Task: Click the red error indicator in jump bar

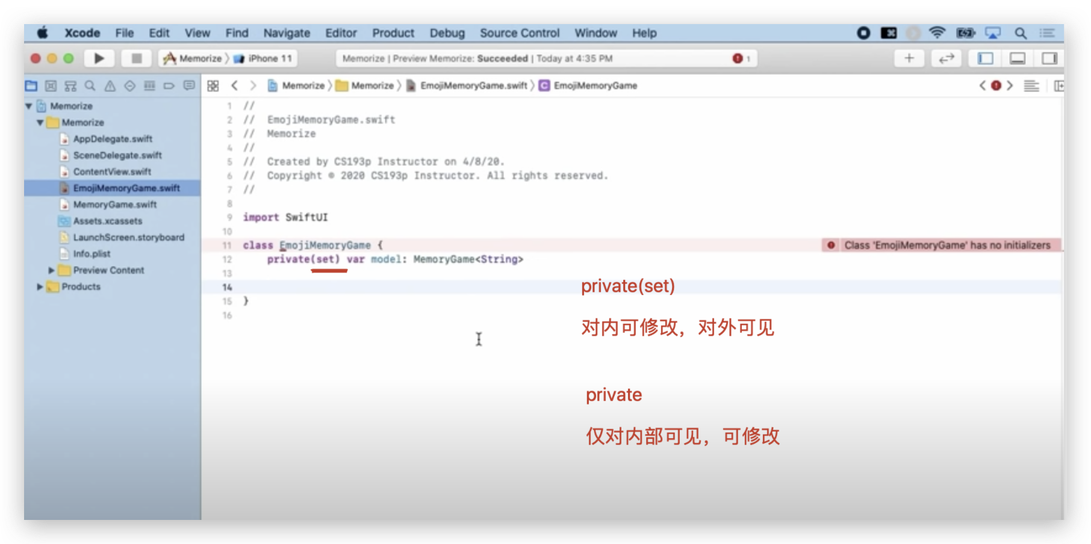Action: pos(996,85)
